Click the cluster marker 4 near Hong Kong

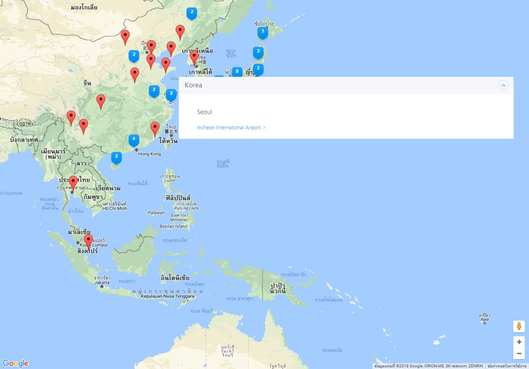point(134,140)
